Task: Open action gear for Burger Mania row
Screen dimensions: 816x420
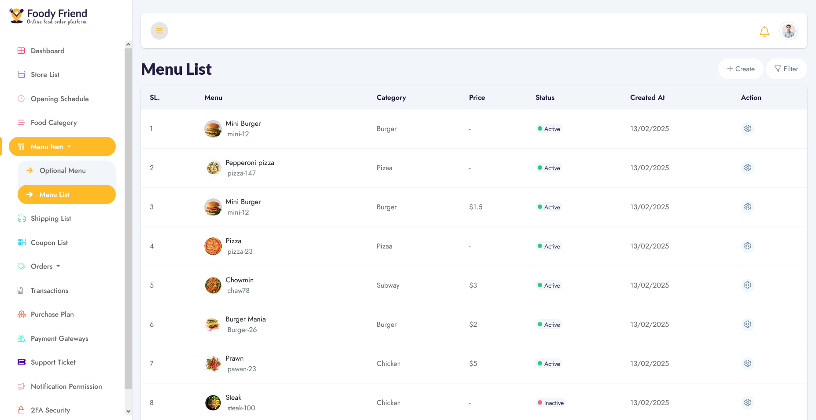Action: tap(747, 325)
